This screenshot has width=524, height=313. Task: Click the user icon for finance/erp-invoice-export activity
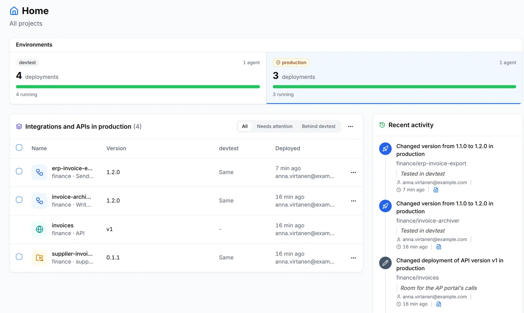398,182
